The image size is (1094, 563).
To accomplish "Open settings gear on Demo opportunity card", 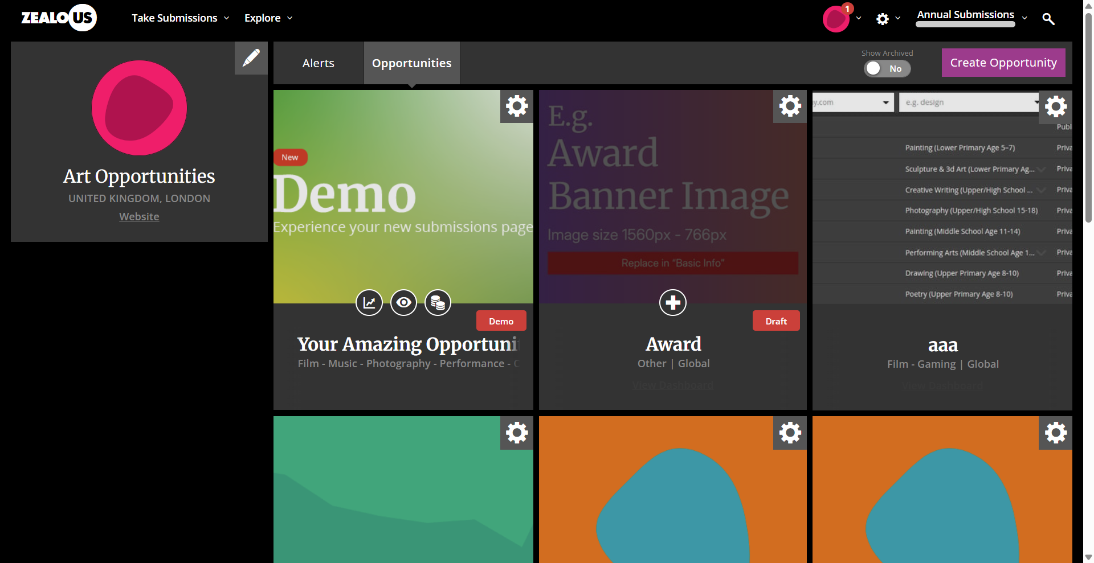I will (517, 106).
